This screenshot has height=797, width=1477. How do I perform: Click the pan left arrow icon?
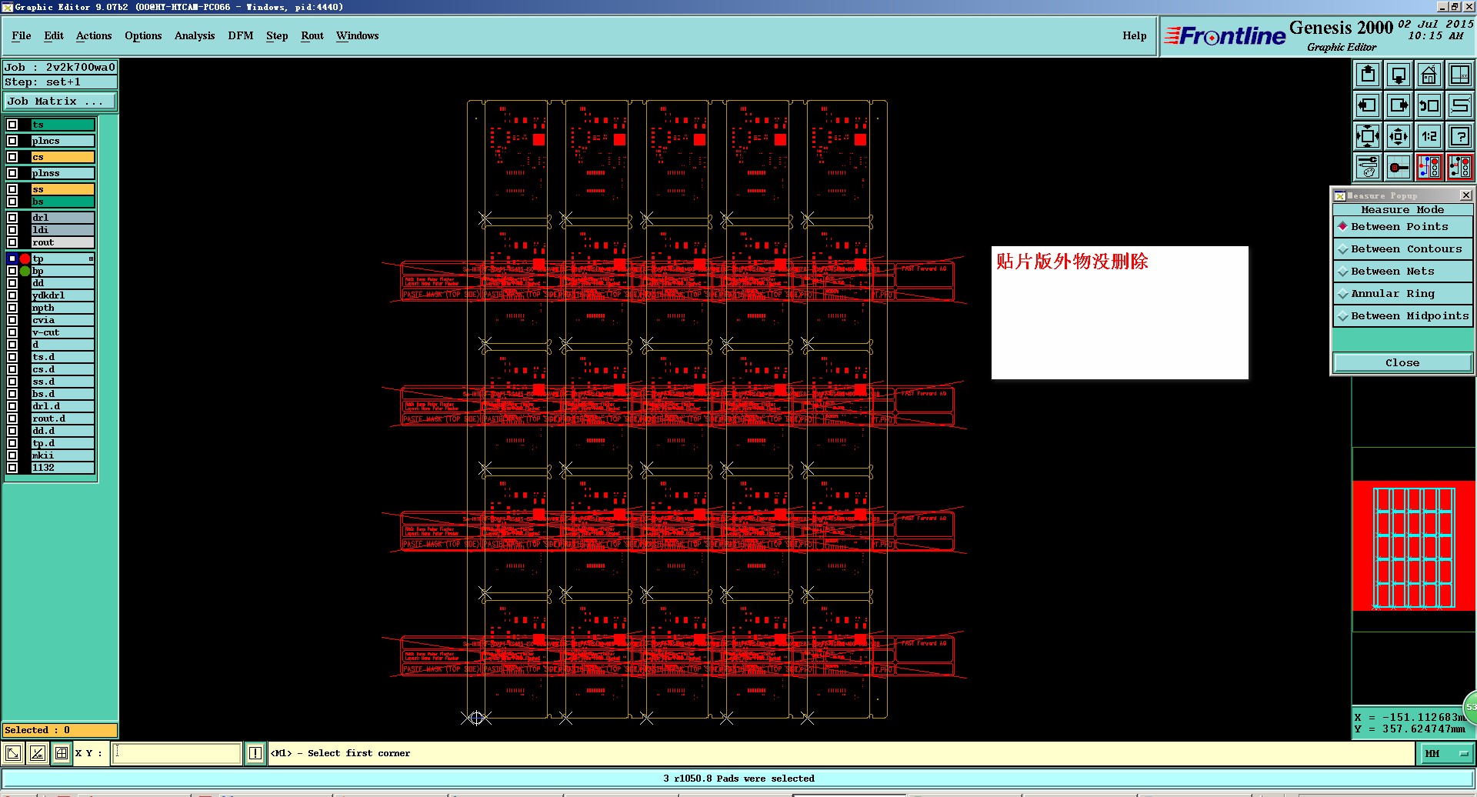(1368, 105)
